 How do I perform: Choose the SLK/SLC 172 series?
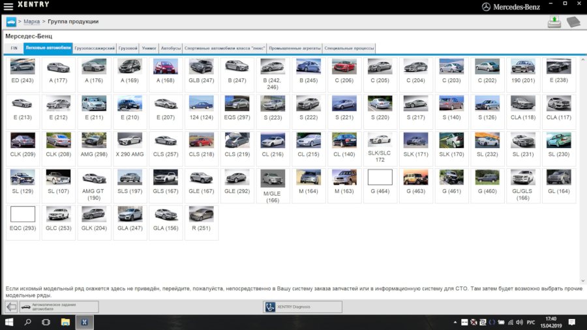(380, 149)
